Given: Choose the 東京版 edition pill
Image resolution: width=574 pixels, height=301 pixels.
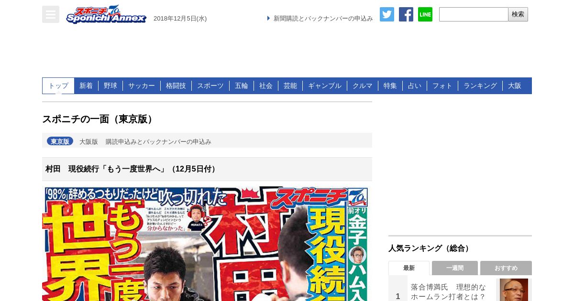Looking at the screenshot, I should click(x=60, y=141).
